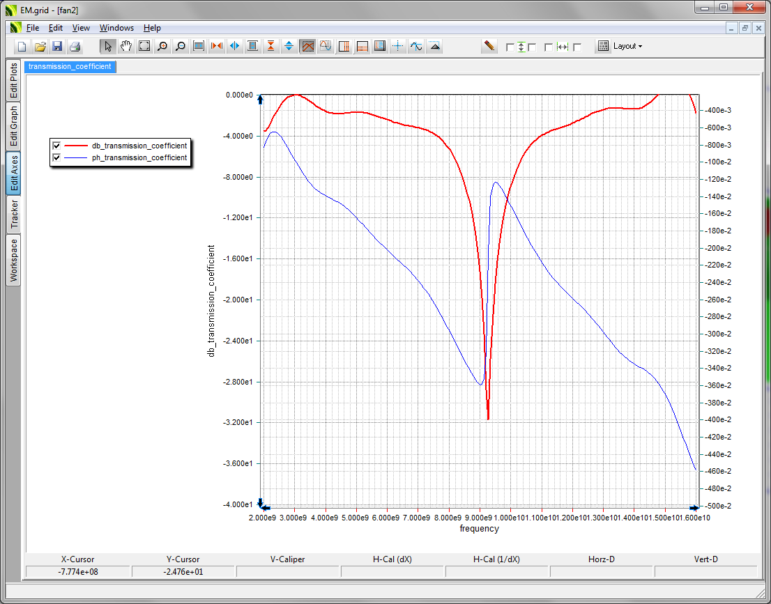Image resolution: width=771 pixels, height=604 pixels.
Task: Tick the checkbox left of the vertical arrows icon
Action: [x=510, y=47]
